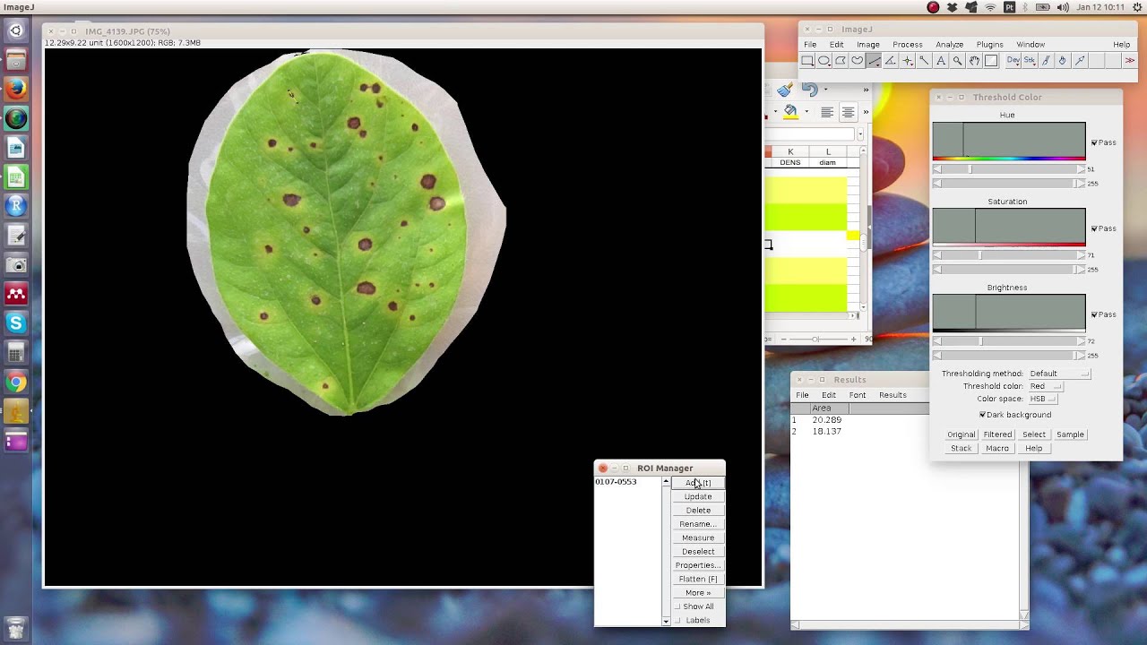1147x645 pixels.
Task: Uncheck the Dark background checkbox
Action: coord(982,415)
